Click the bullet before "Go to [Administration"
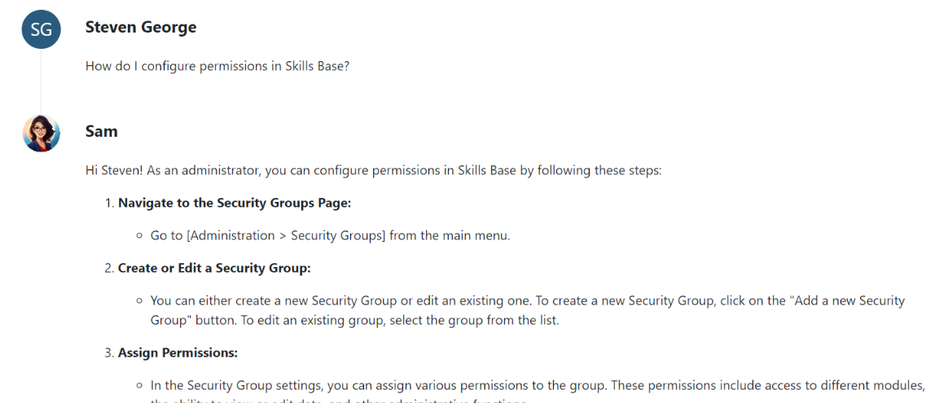 click(x=140, y=236)
